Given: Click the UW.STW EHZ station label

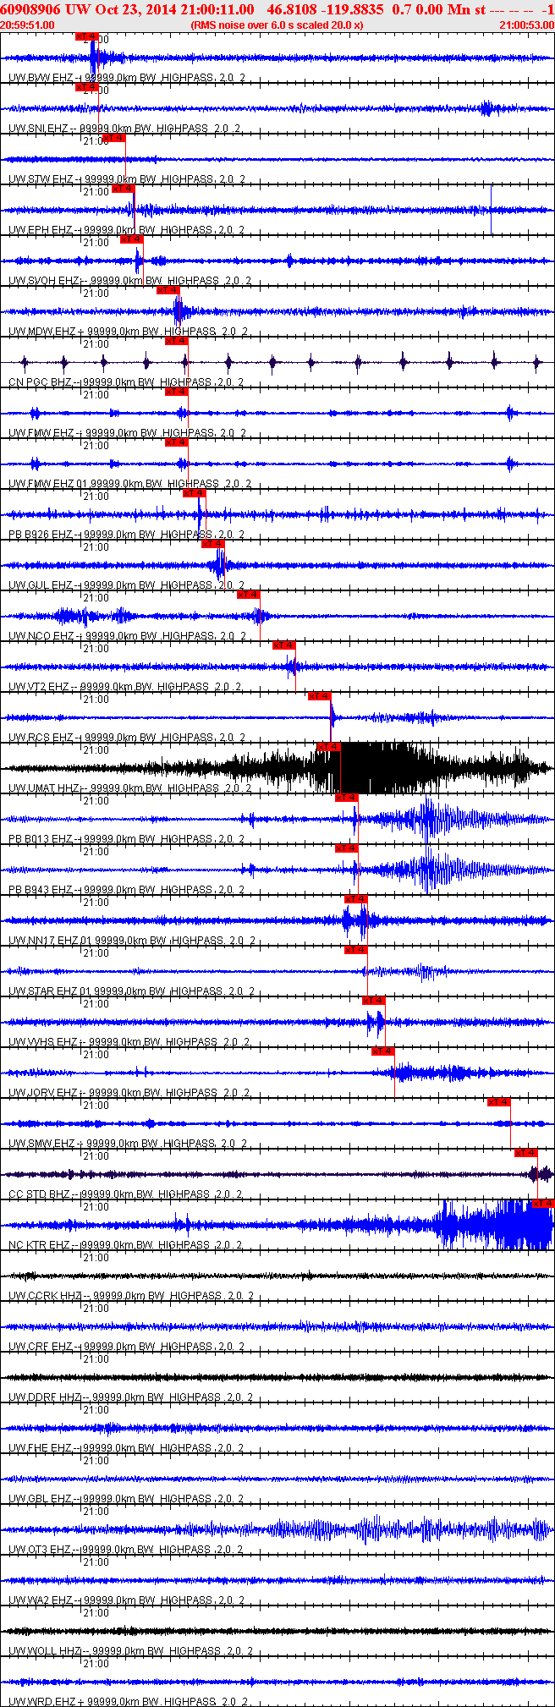Looking at the screenshot, I should click(127, 179).
